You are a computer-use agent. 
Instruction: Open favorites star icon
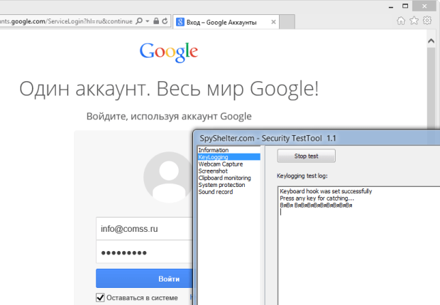(x=414, y=21)
